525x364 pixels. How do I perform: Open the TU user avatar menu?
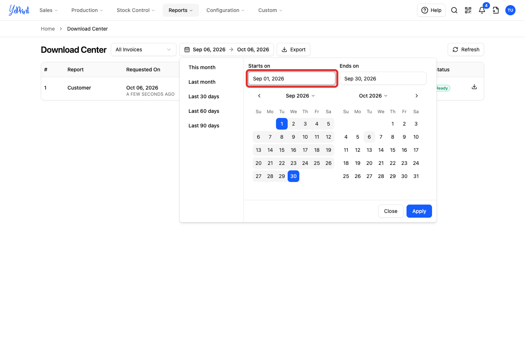pyautogui.click(x=510, y=10)
